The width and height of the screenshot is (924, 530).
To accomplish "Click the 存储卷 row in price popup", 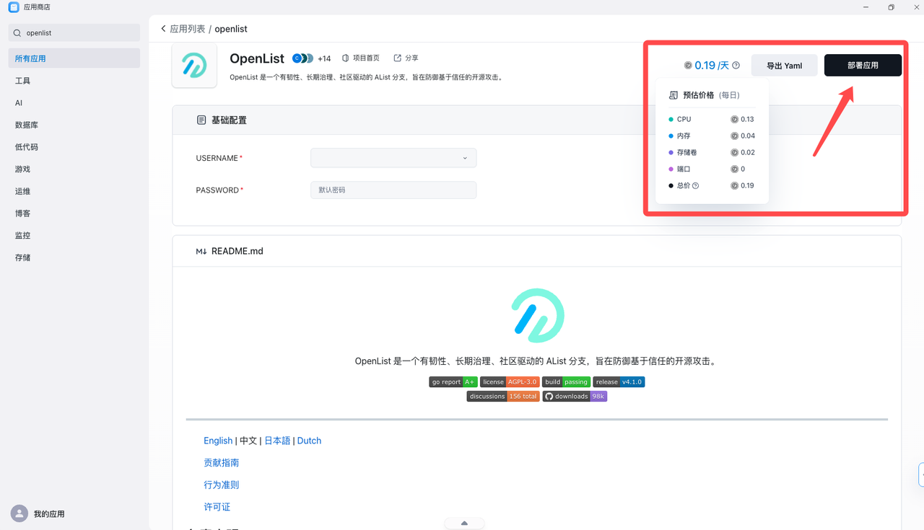I will pyautogui.click(x=712, y=153).
